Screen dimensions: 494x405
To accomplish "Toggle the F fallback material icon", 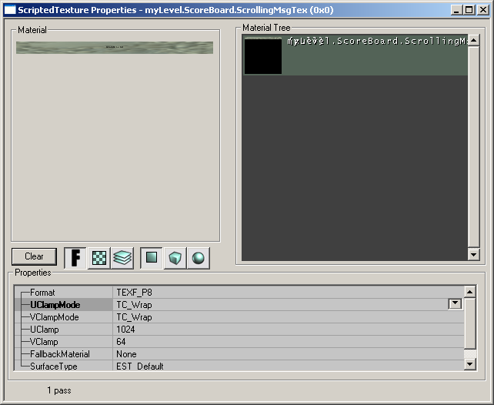I will coord(75,258).
